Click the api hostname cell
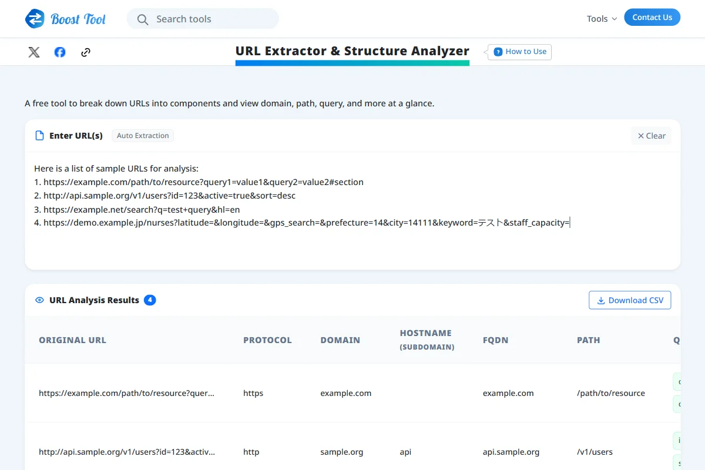Image resolution: width=705 pixels, height=470 pixels. 405,452
